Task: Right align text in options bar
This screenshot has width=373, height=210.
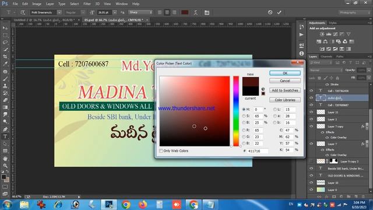Action: pos(174,12)
